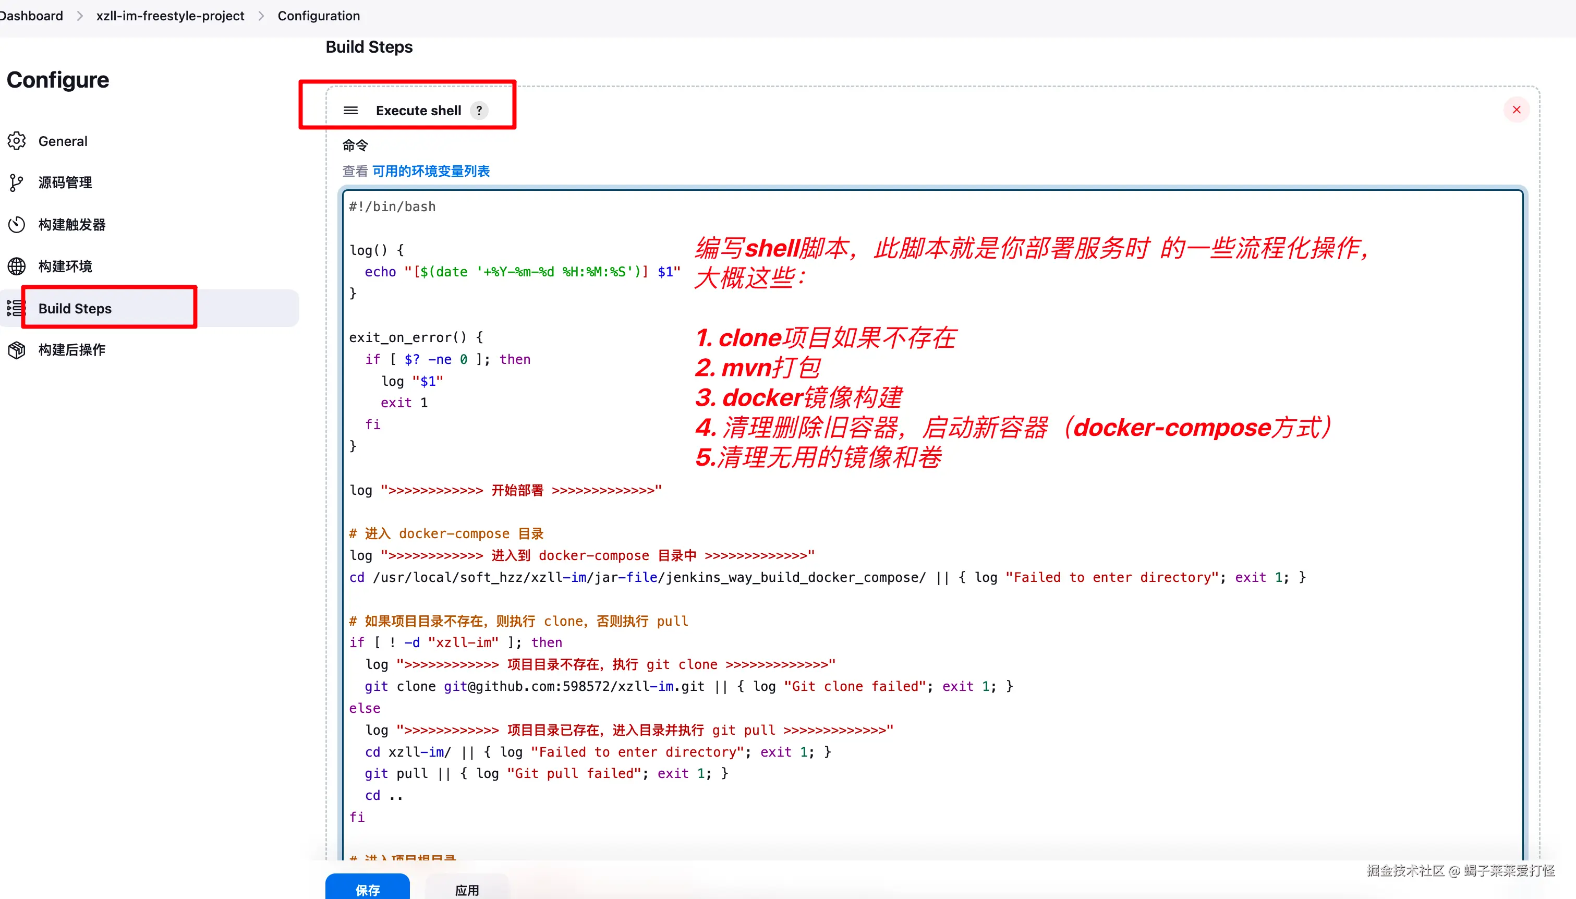Go to 源码管理 section

[65, 183]
